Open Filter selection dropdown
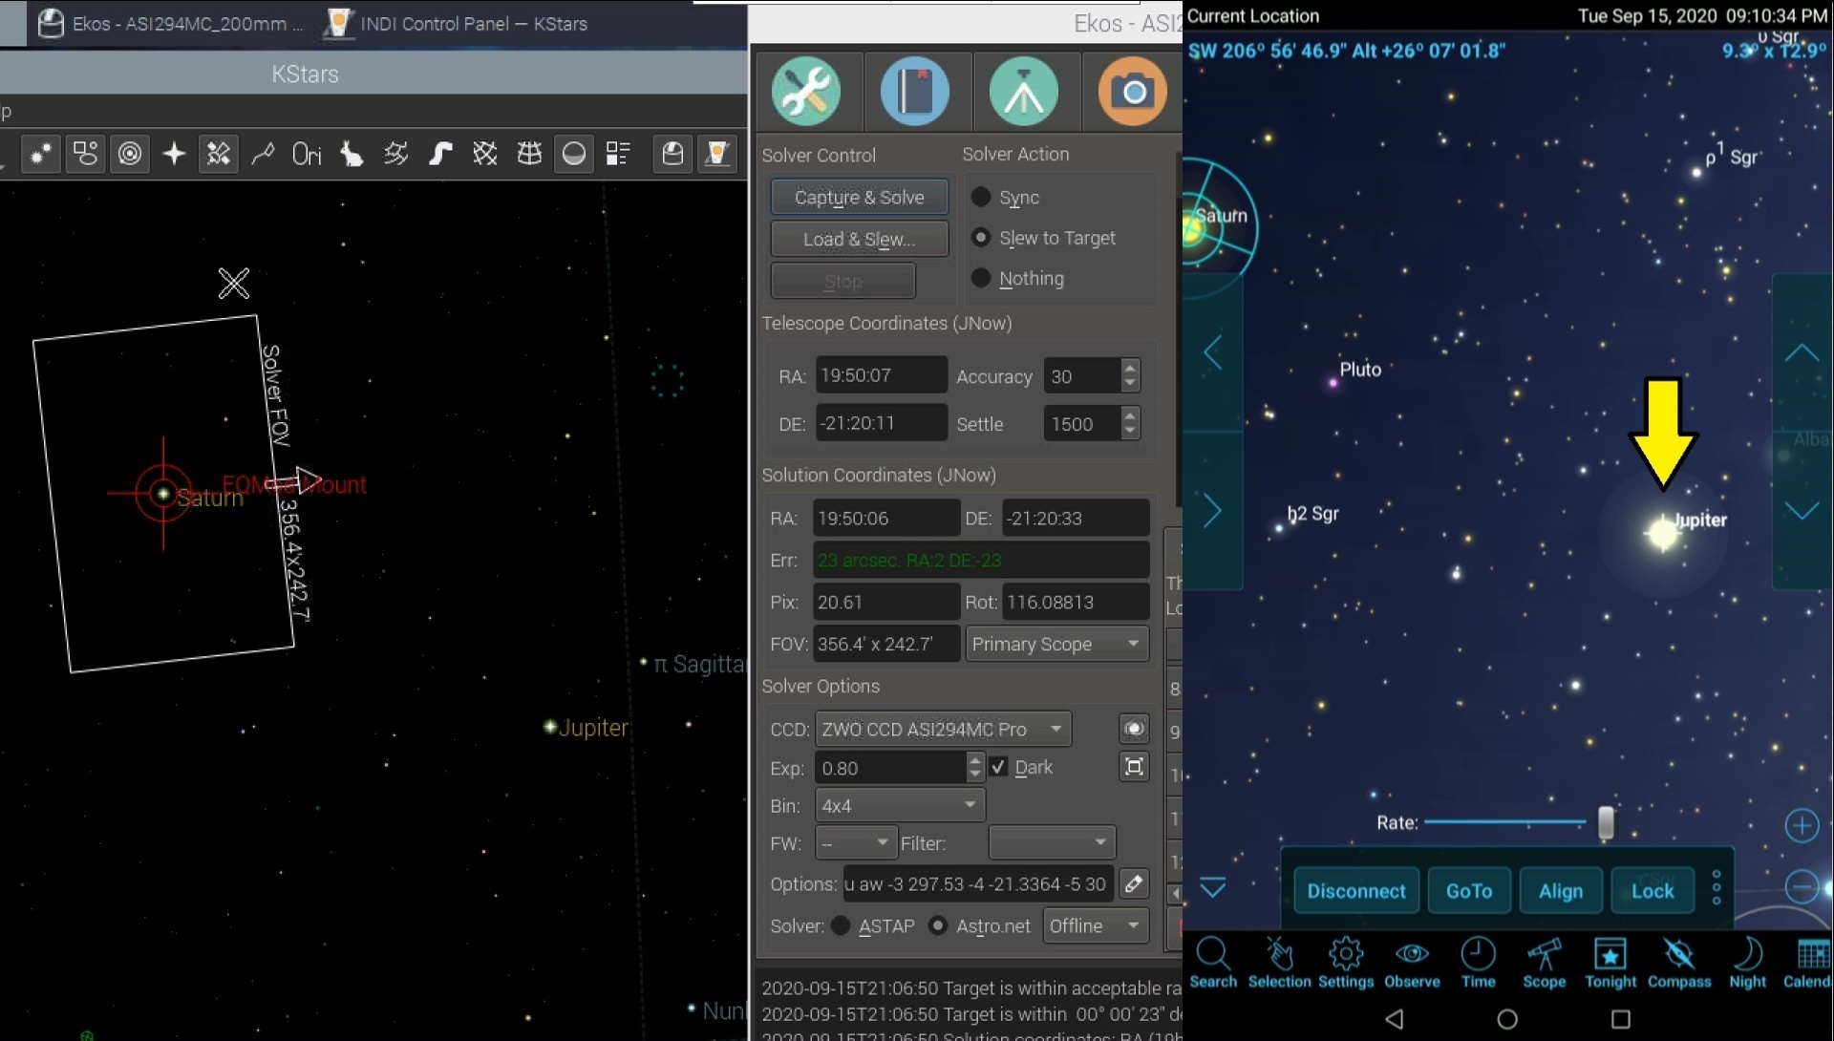Screen dimensions: 1834x1041 pyautogui.click(x=1052, y=843)
